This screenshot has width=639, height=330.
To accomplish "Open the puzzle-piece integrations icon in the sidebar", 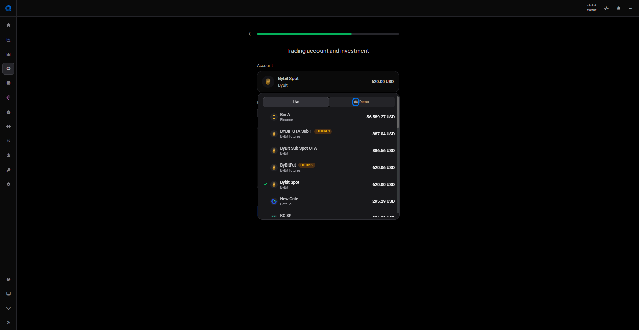I will (8, 127).
